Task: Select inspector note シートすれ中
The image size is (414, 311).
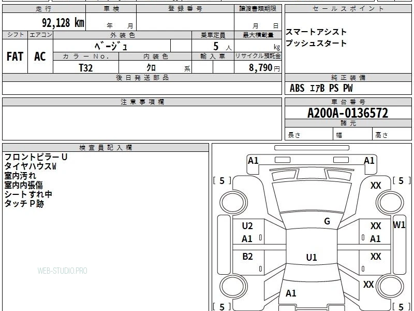Action: click(28, 194)
